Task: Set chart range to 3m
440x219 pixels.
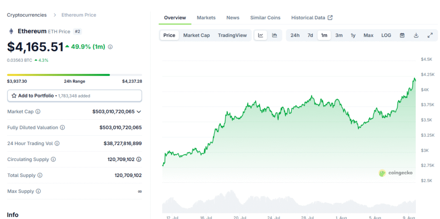Action: (339, 35)
